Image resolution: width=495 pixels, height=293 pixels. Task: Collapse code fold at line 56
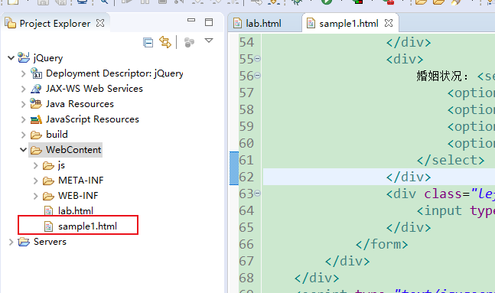(x=258, y=76)
